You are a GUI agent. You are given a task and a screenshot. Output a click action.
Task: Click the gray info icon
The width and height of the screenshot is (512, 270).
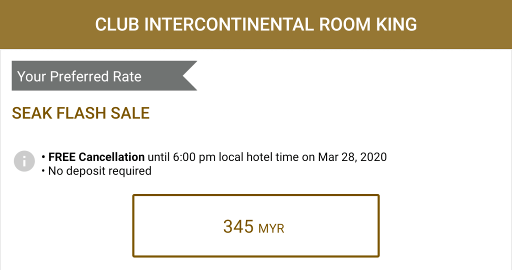[x=24, y=161]
